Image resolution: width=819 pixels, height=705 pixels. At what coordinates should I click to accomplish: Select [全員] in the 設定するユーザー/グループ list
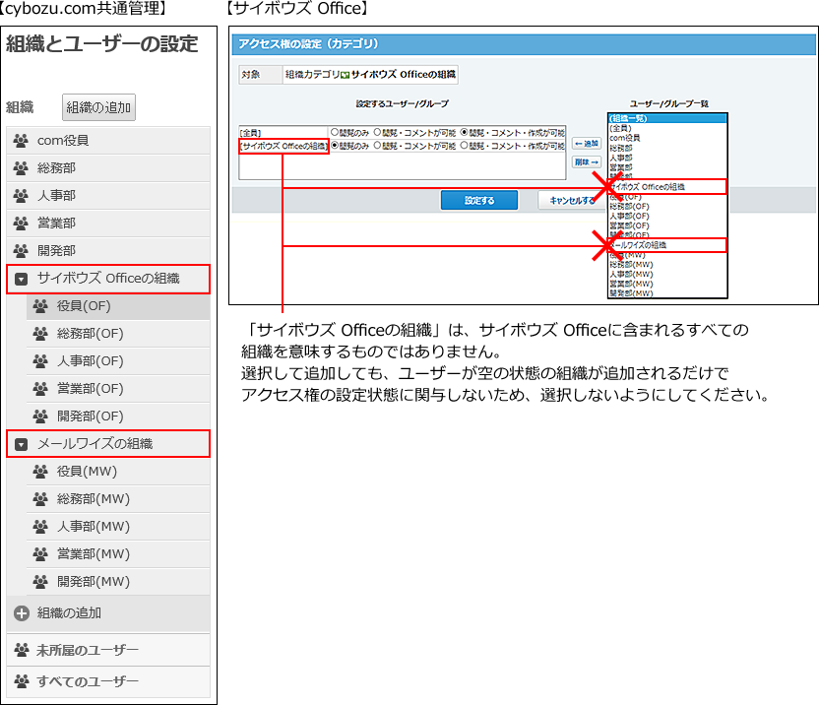(251, 133)
